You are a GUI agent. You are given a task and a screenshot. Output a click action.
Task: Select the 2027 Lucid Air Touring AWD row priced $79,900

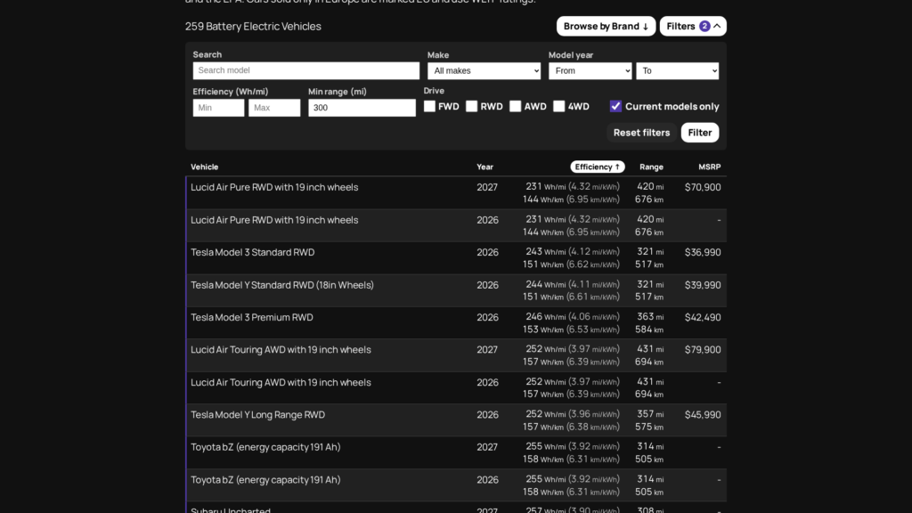tap(456, 355)
